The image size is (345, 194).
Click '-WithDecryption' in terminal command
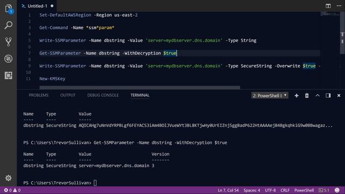pyautogui.click(x=193, y=142)
